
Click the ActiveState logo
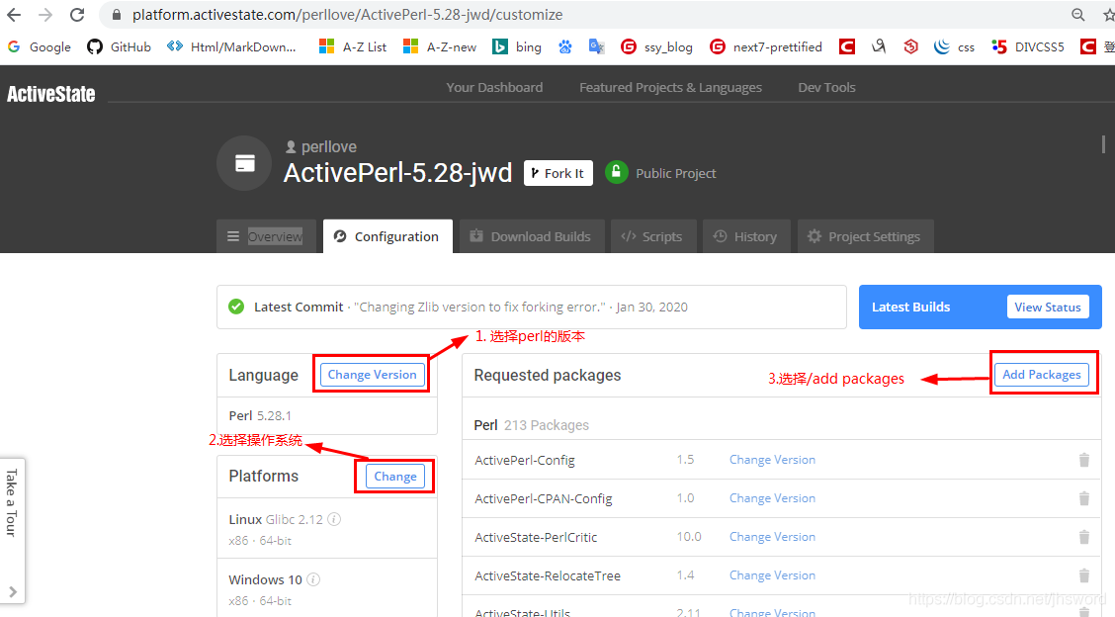[x=51, y=94]
